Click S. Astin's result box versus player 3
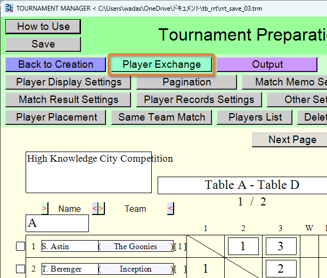Image resolution: width=327 pixels, height=278 pixels. pos(281,247)
